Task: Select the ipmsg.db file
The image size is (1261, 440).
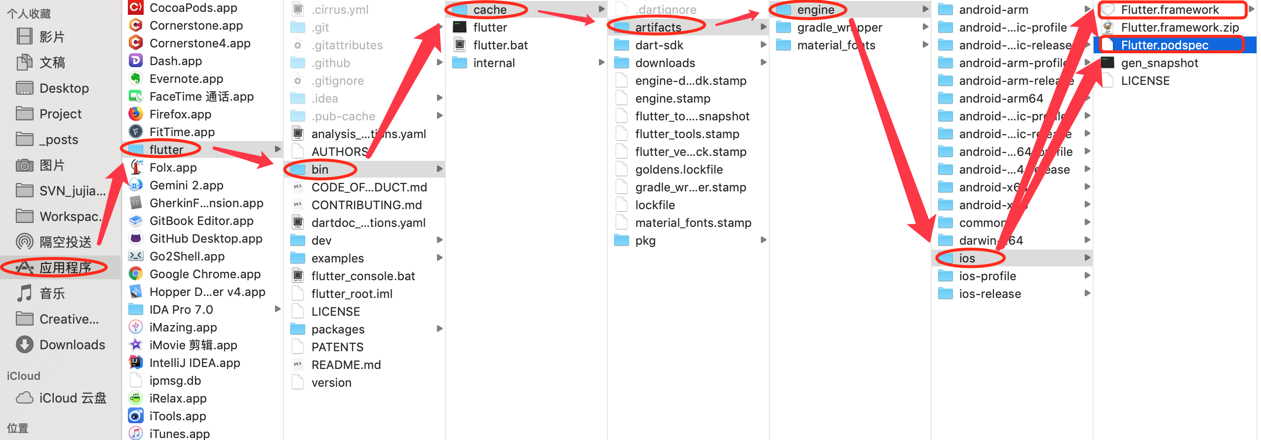Action: click(202, 380)
